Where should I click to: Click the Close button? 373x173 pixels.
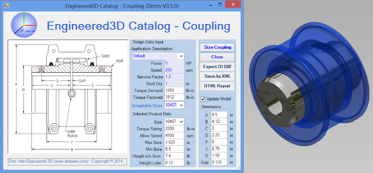click(x=217, y=57)
